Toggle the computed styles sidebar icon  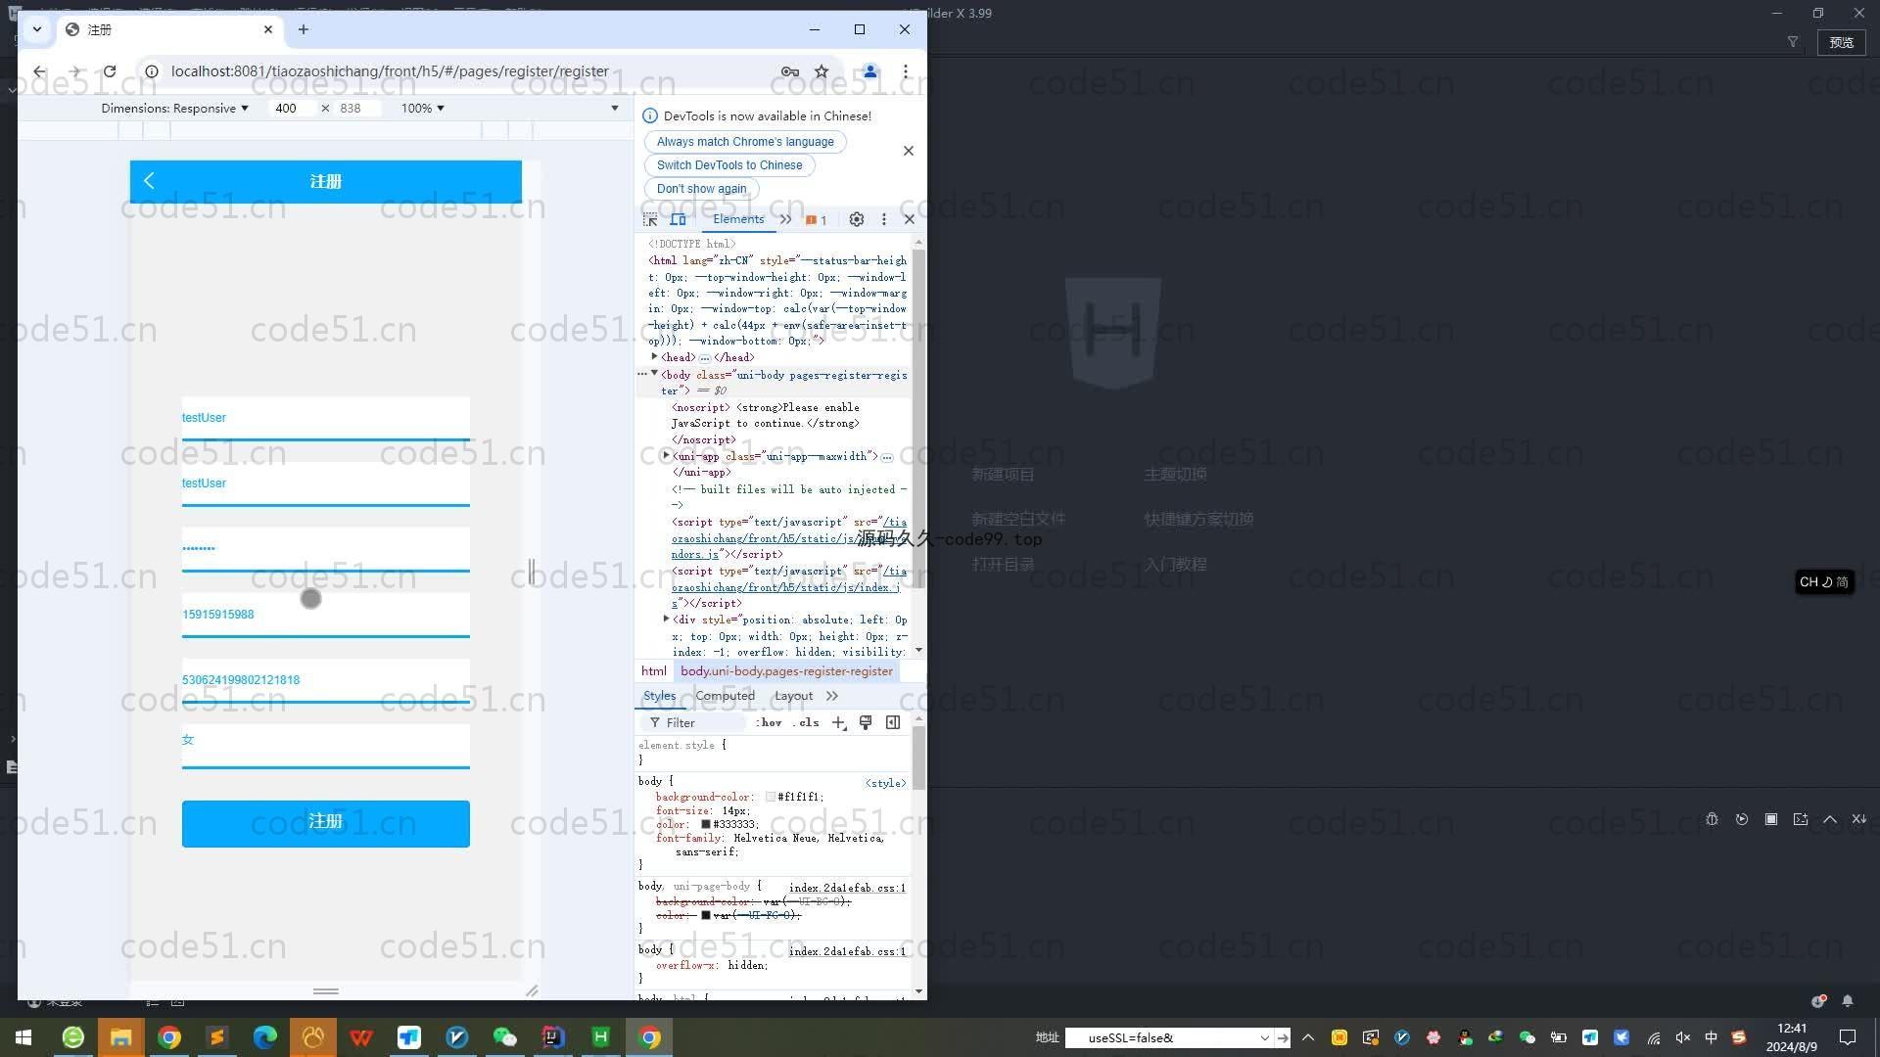click(x=893, y=723)
